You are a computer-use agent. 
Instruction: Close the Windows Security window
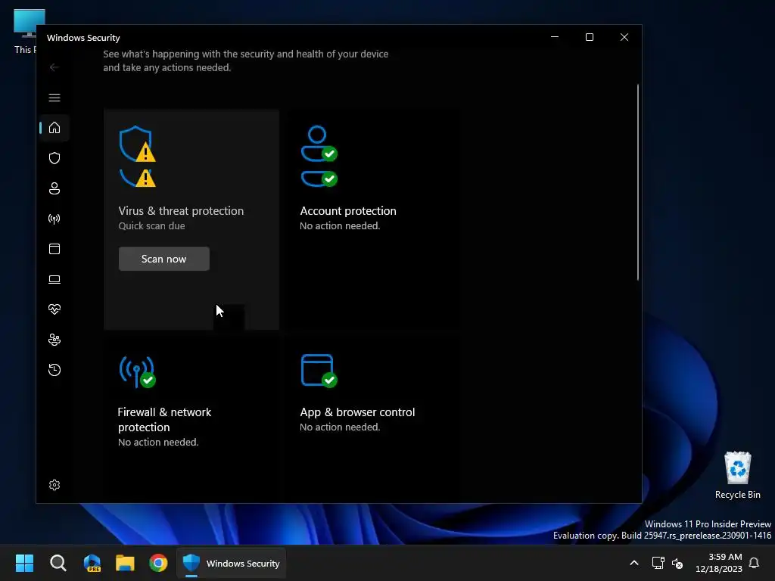624,37
